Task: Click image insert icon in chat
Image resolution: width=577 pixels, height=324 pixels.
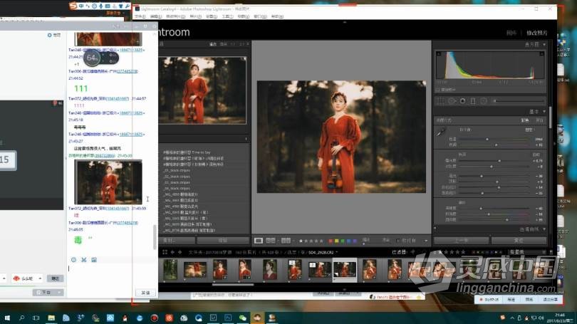Action: (94, 260)
